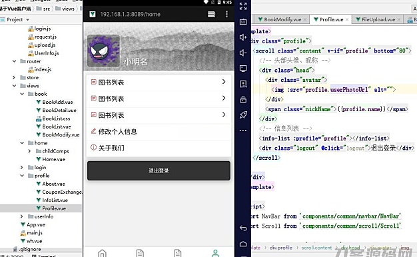The width and height of the screenshot is (417, 257).
Task: Click fullscreen icon on emulator sidebar
Action: 243,6
